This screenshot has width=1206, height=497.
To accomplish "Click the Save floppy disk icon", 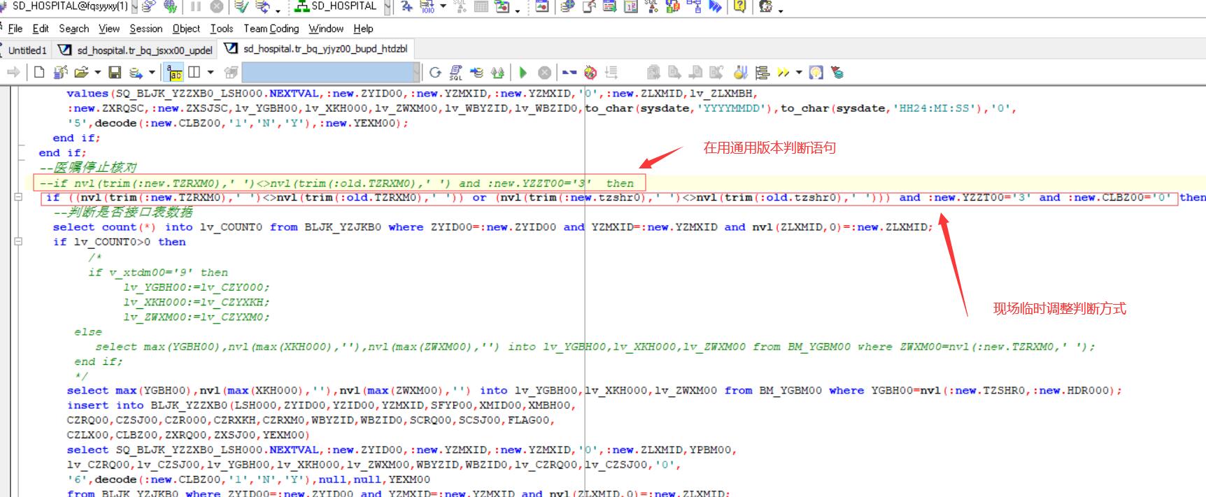I will pos(115,72).
